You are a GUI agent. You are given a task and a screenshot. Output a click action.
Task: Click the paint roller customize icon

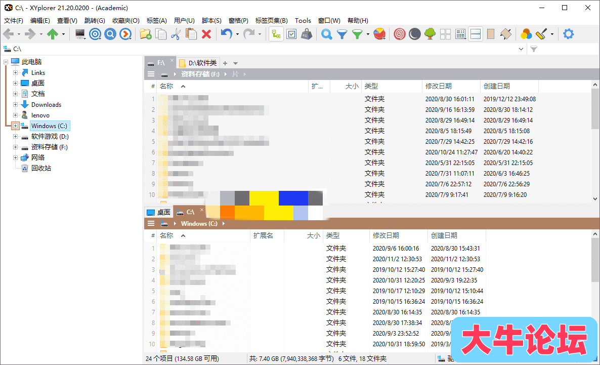[x=541, y=34]
